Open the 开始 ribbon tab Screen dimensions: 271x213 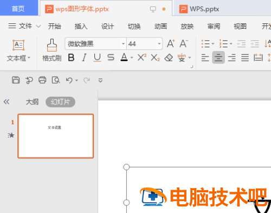[54, 27]
